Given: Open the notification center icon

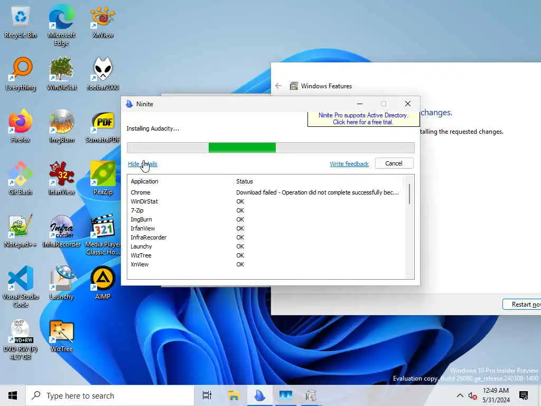Looking at the screenshot, I should (524, 395).
